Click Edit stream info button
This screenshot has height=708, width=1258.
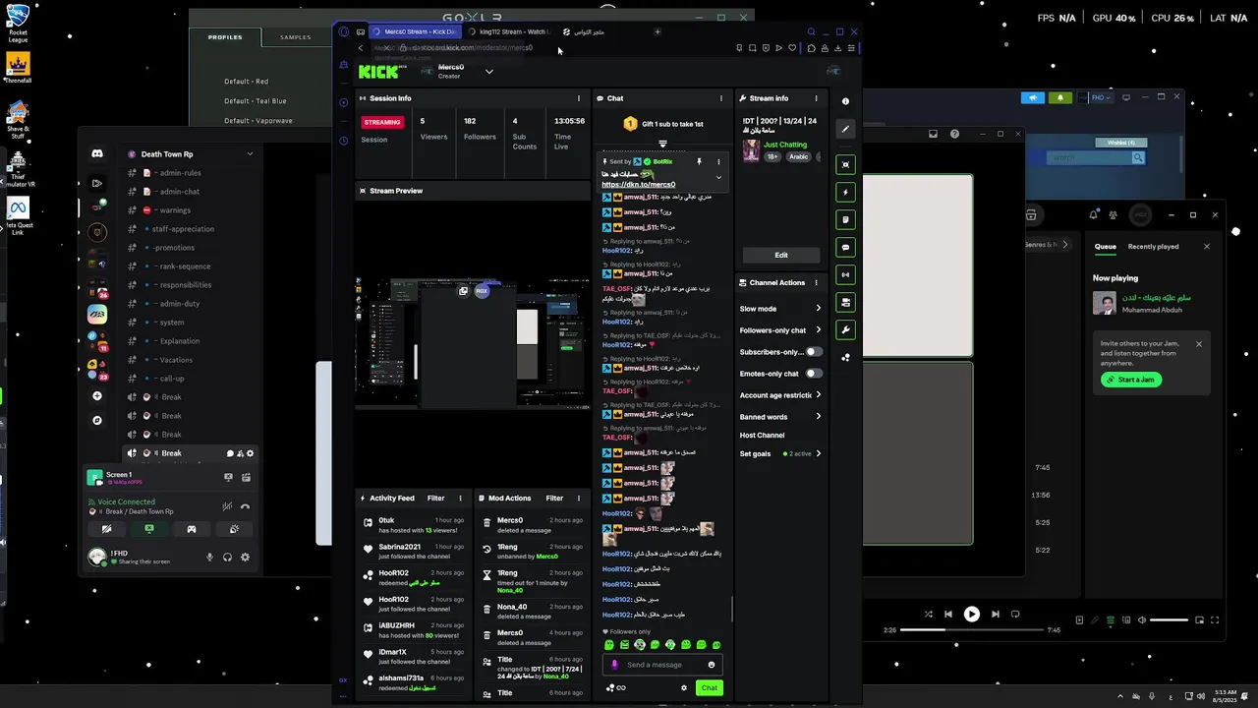[x=781, y=255]
